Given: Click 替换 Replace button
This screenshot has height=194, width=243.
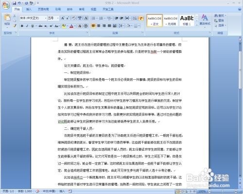Looking at the screenshot, I should (219, 20).
